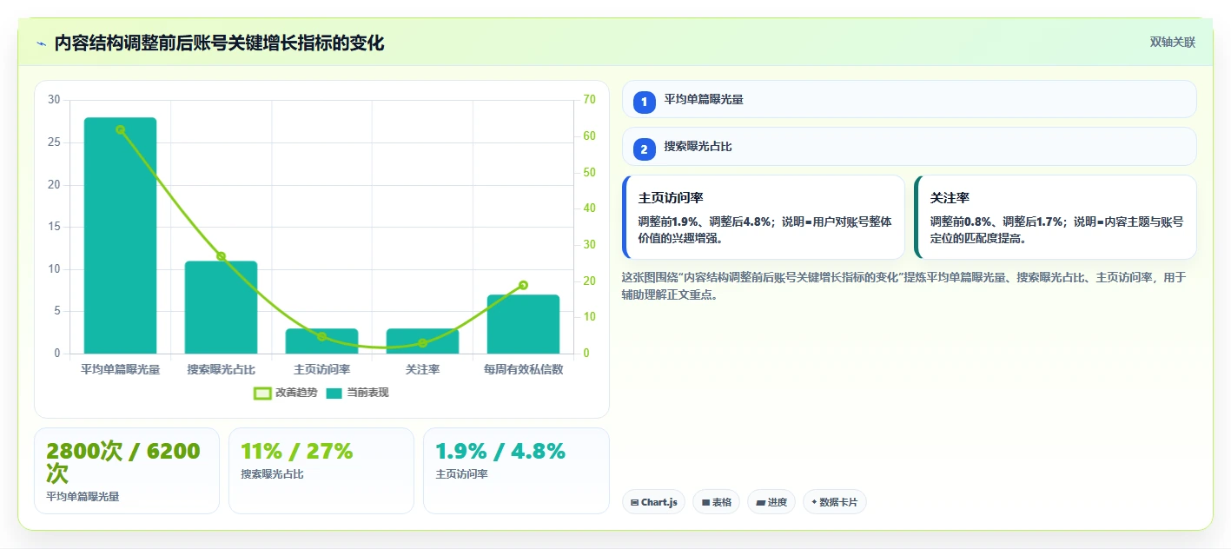1231x549 pixels.
Task: Click the icon in the 进度 tag
Action: click(760, 502)
